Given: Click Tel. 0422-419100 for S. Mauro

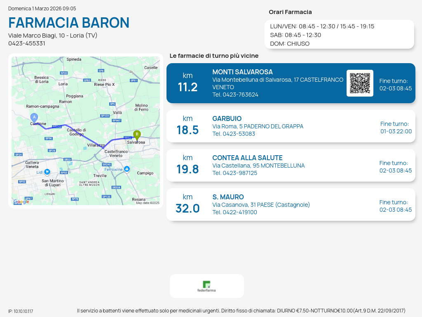Looking at the screenshot, I should coord(234,212).
